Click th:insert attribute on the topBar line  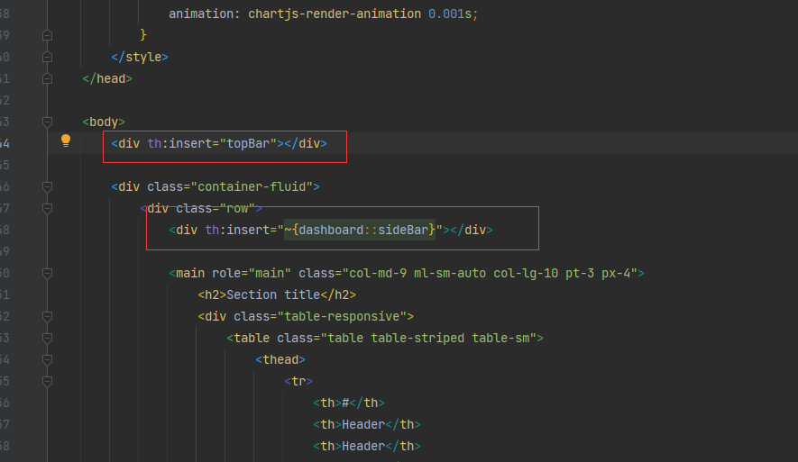click(x=179, y=144)
